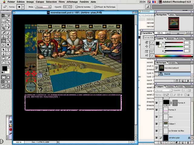
Task: Jump to ImageReady button in toolbox
Action: [x=6, y=86]
